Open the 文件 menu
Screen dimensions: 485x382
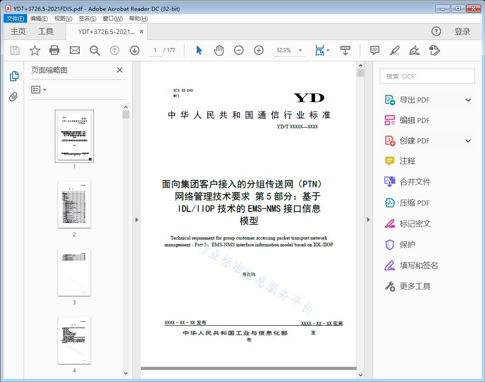15,18
